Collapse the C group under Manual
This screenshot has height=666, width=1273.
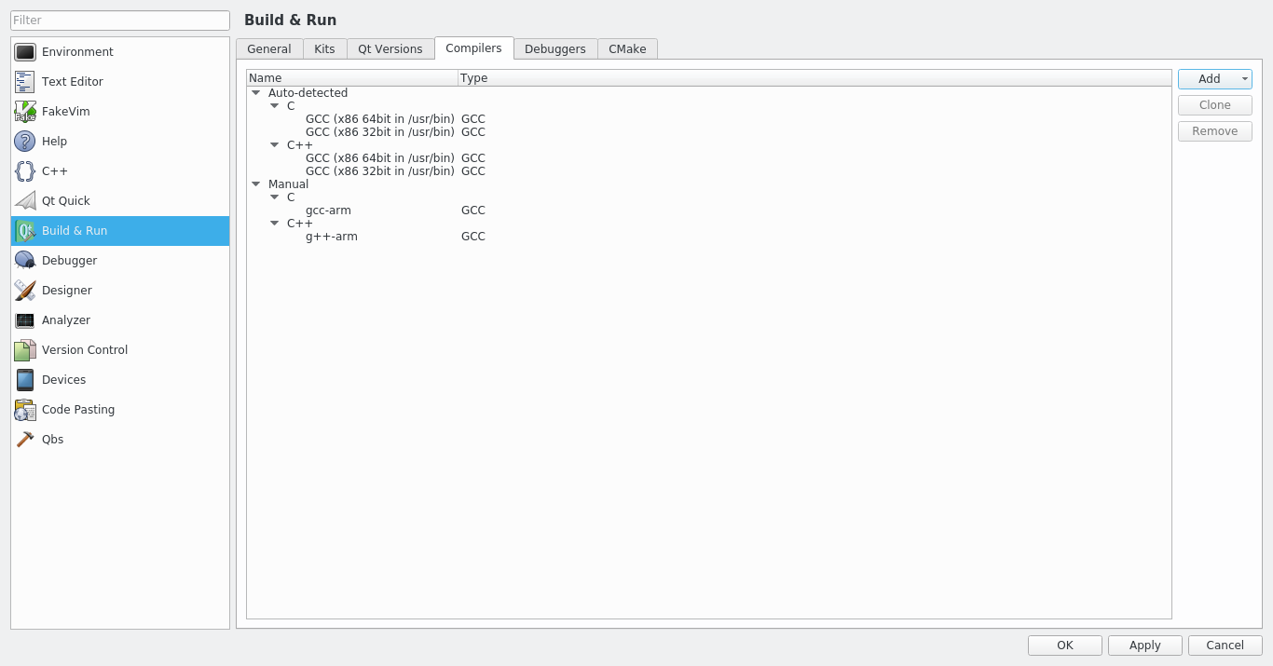pyautogui.click(x=275, y=197)
